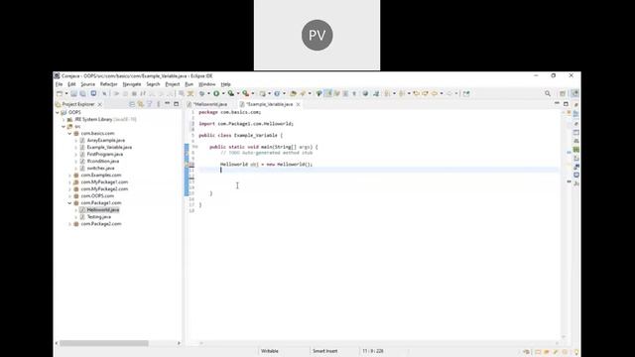Collapse the com.Package1.com package
This screenshot has height=357, width=635.
(69, 202)
